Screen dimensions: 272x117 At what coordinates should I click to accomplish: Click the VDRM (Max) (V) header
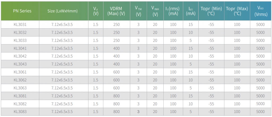click(x=117, y=11)
